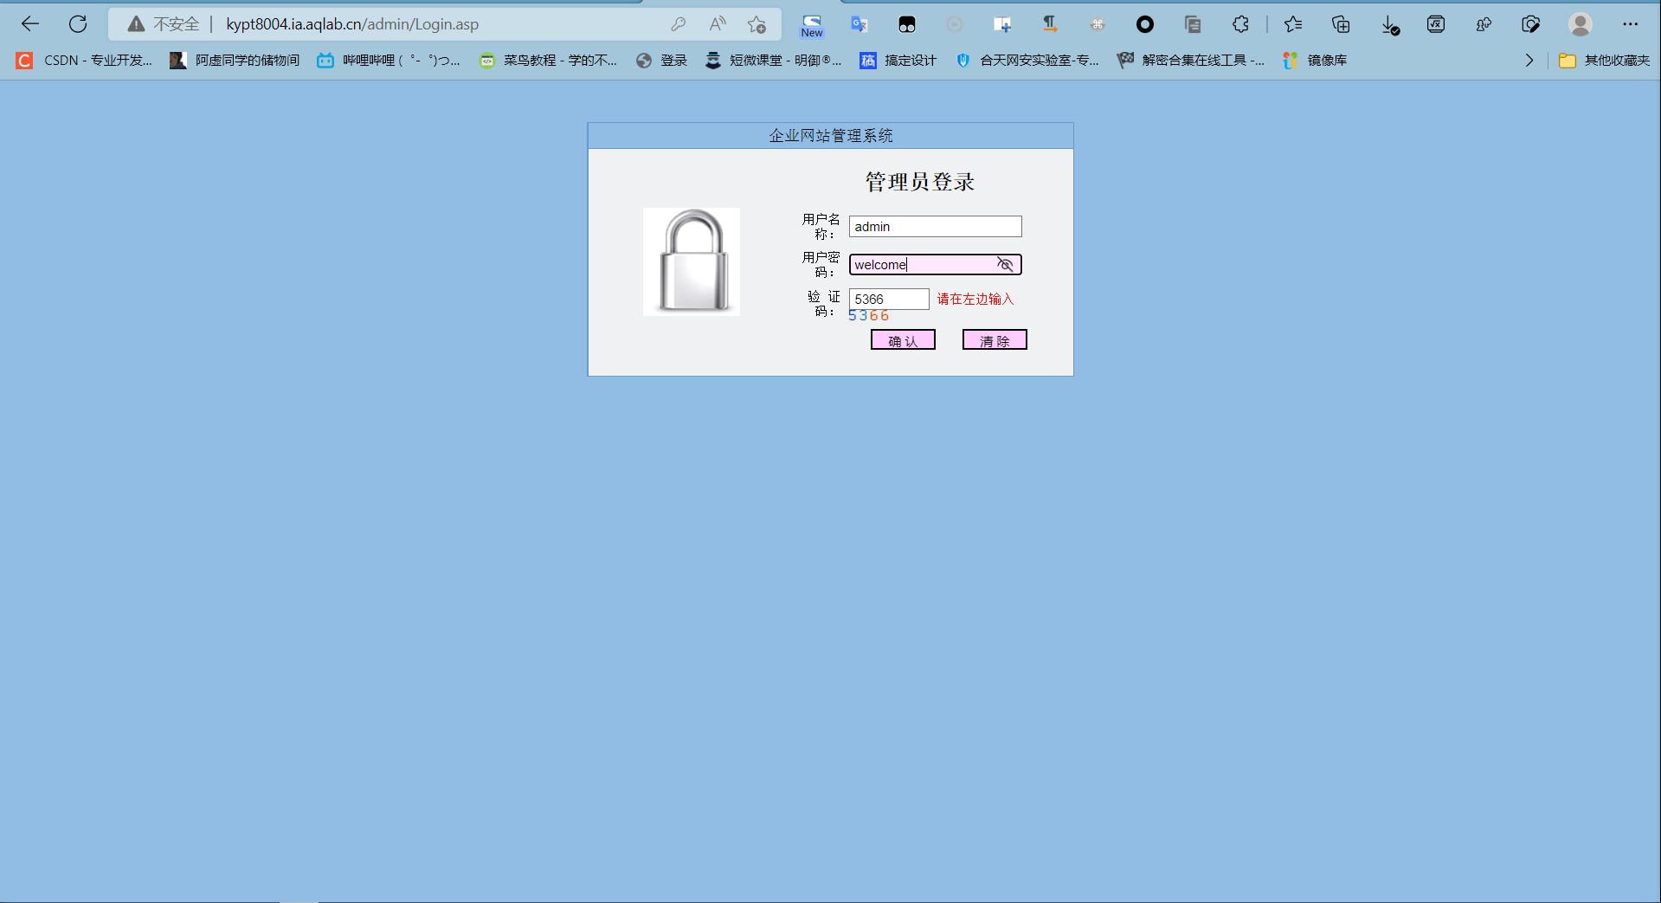Open the 登录 bookmark
The height and width of the screenshot is (903, 1661).
(661, 60)
